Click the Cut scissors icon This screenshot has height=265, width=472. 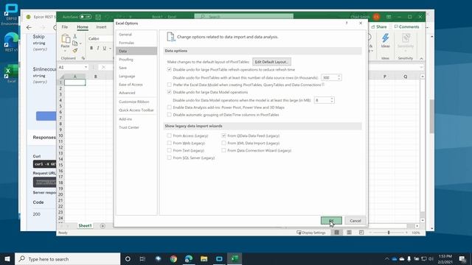(x=75, y=36)
